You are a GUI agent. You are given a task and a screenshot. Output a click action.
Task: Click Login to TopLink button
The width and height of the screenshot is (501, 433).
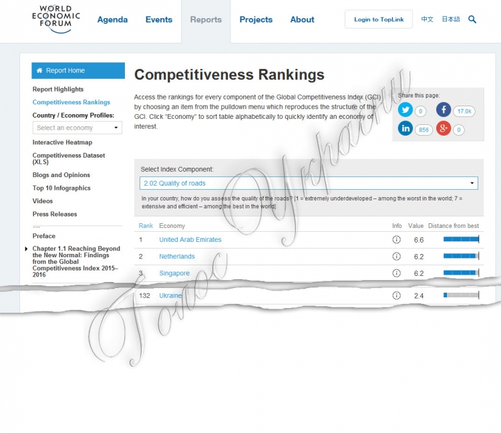[x=379, y=19]
